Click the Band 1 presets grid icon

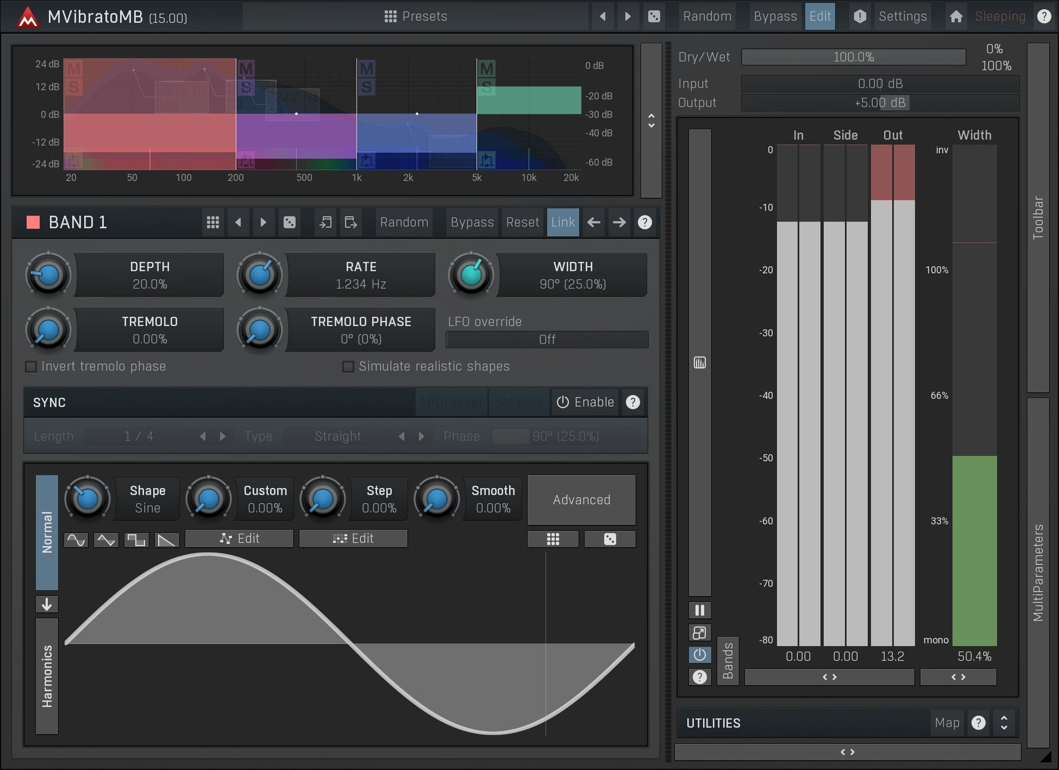(213, 222)
